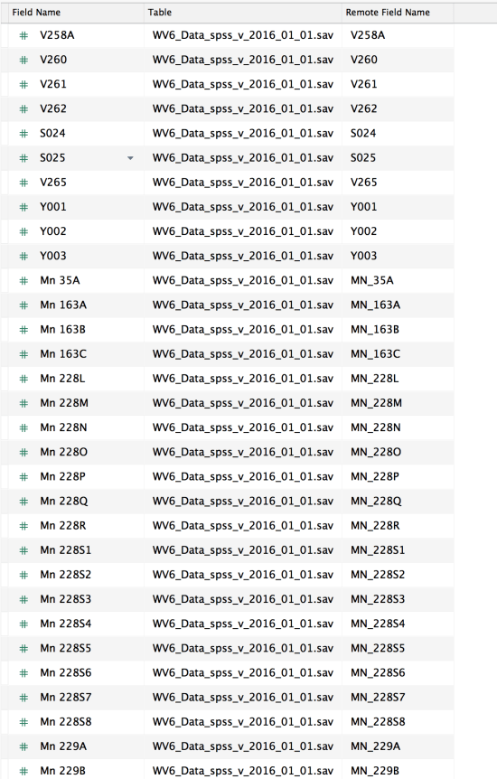Select the V265 field name
This screenshot has height=779, width=497.
(53, 183)
